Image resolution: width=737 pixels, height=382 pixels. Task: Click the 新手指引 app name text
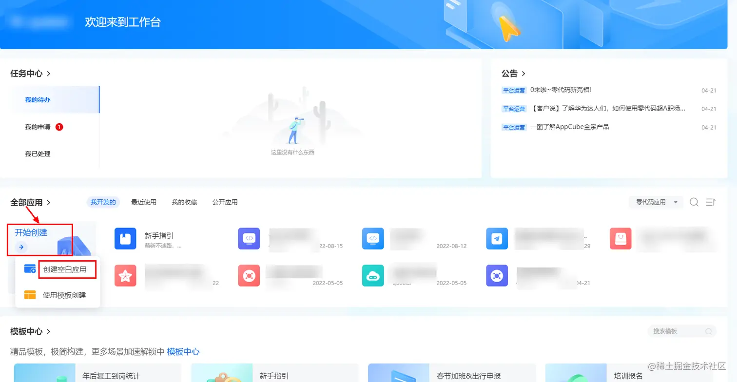[159, 235]
